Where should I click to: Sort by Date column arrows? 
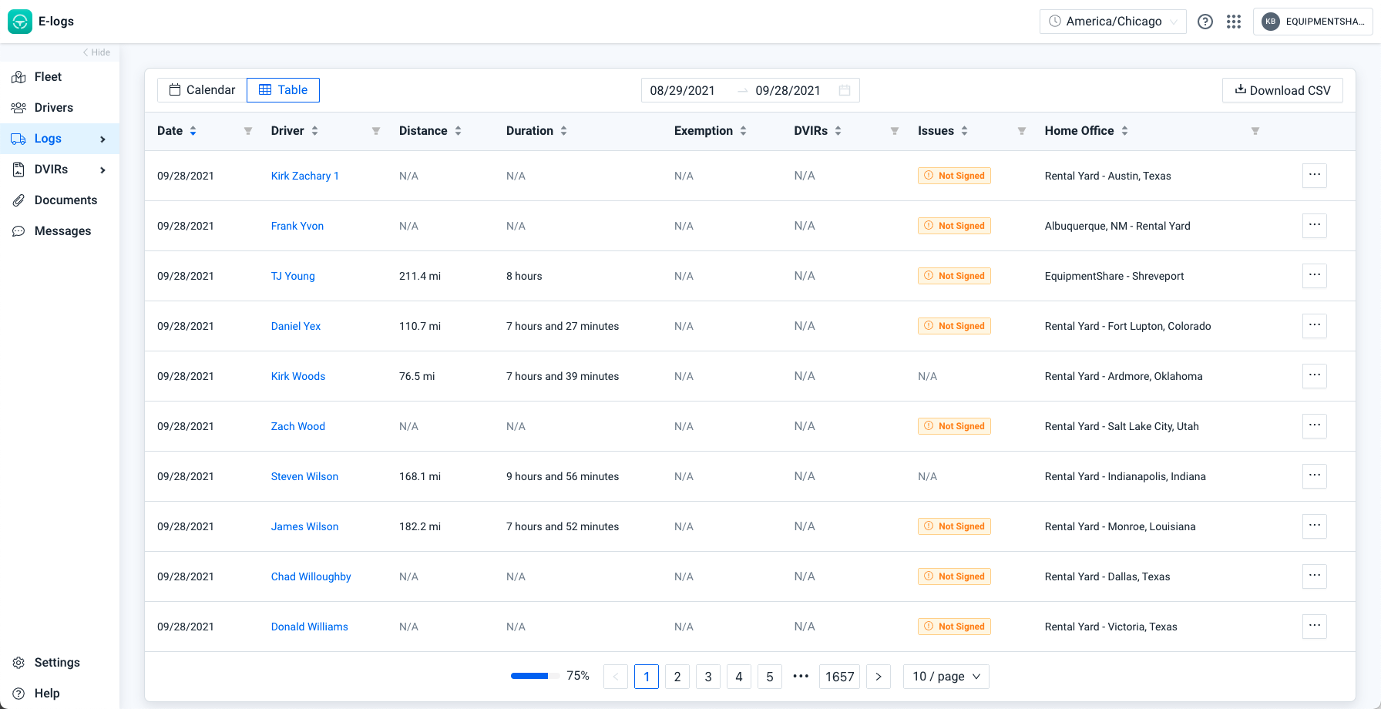193,131
